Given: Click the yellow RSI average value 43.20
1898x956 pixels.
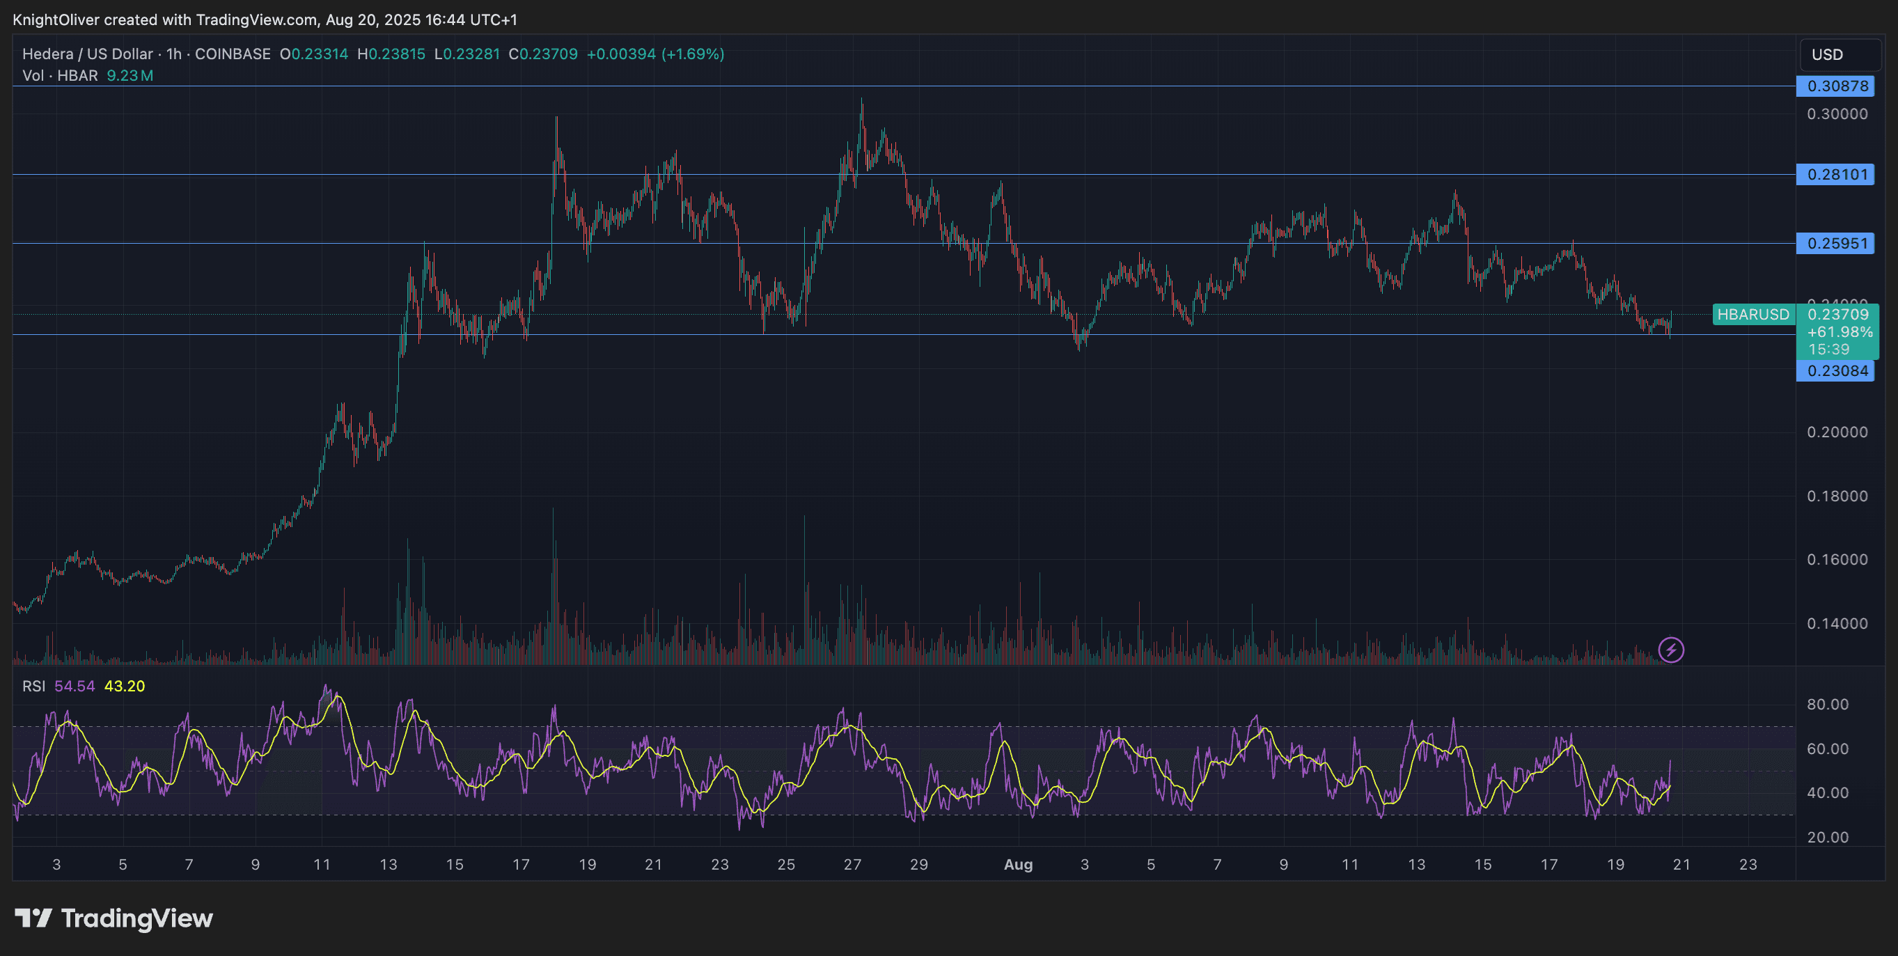Looking at the screenshot, I should click(x=124, y=685).
